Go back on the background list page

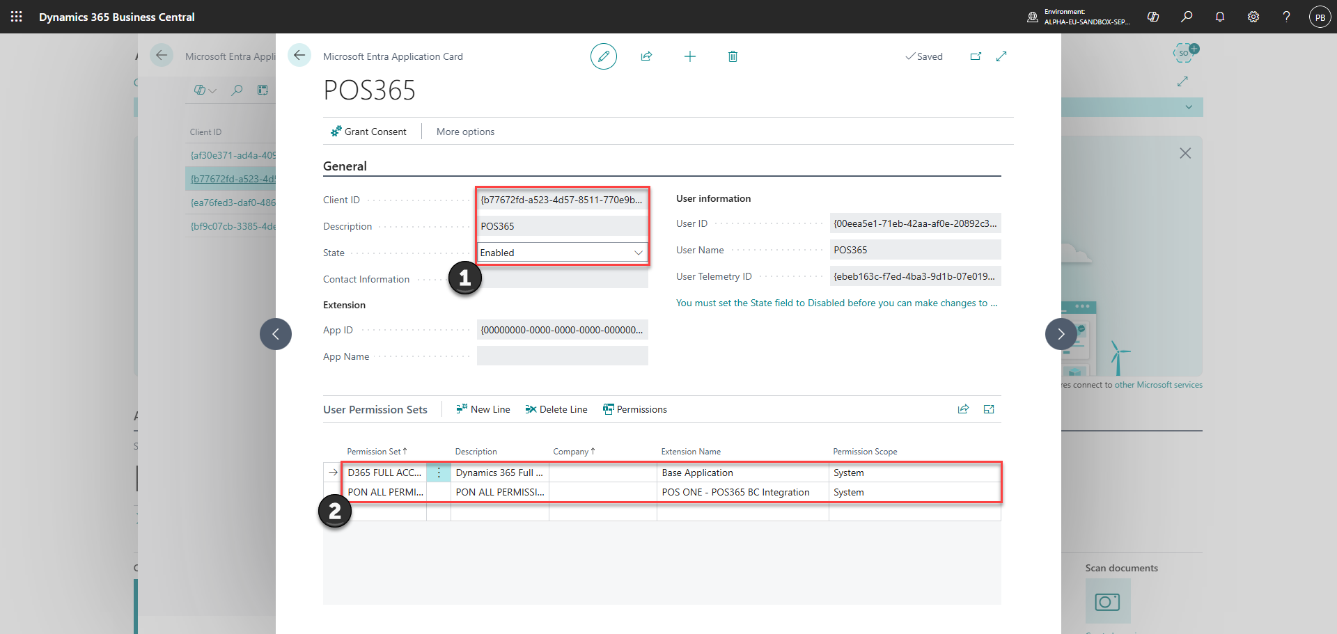162,56
